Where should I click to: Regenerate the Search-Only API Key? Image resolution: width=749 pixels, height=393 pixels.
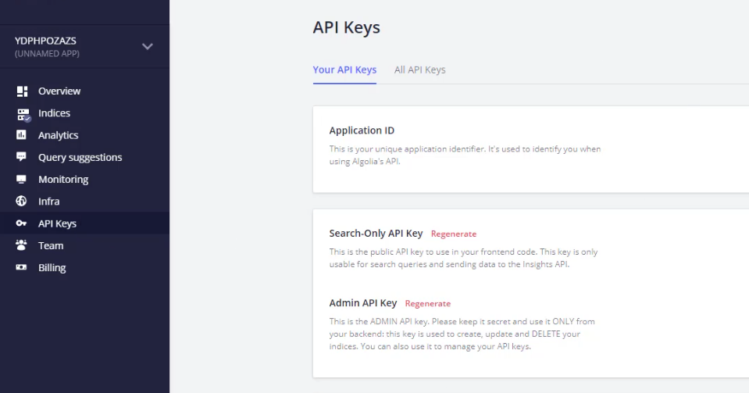click(453, 234)
